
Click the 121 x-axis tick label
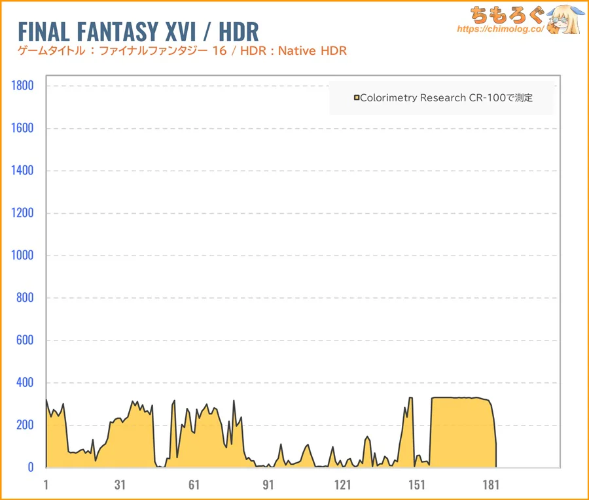342,485
